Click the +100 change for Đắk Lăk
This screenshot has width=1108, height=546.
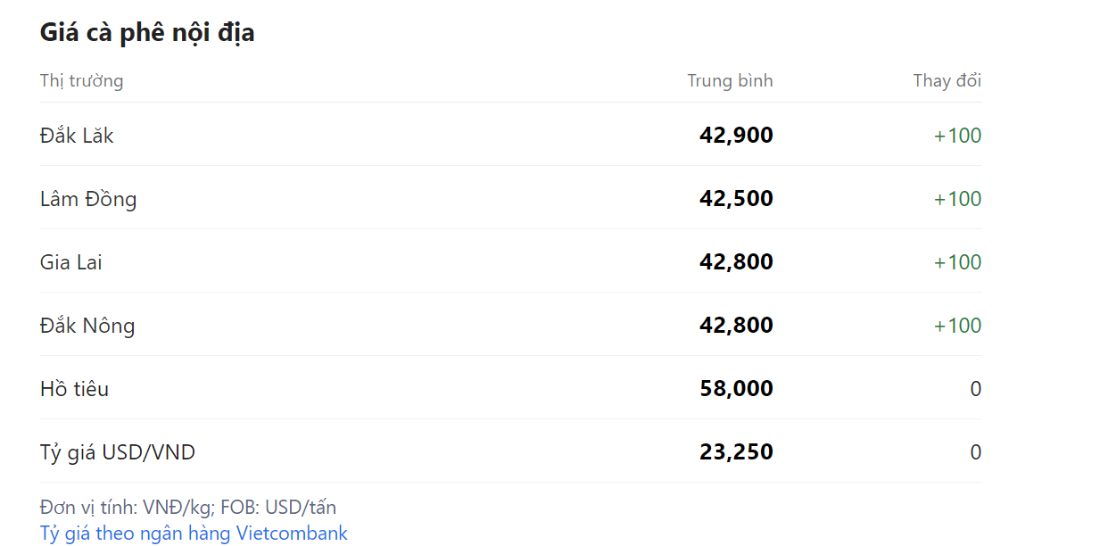coord(957,136)
